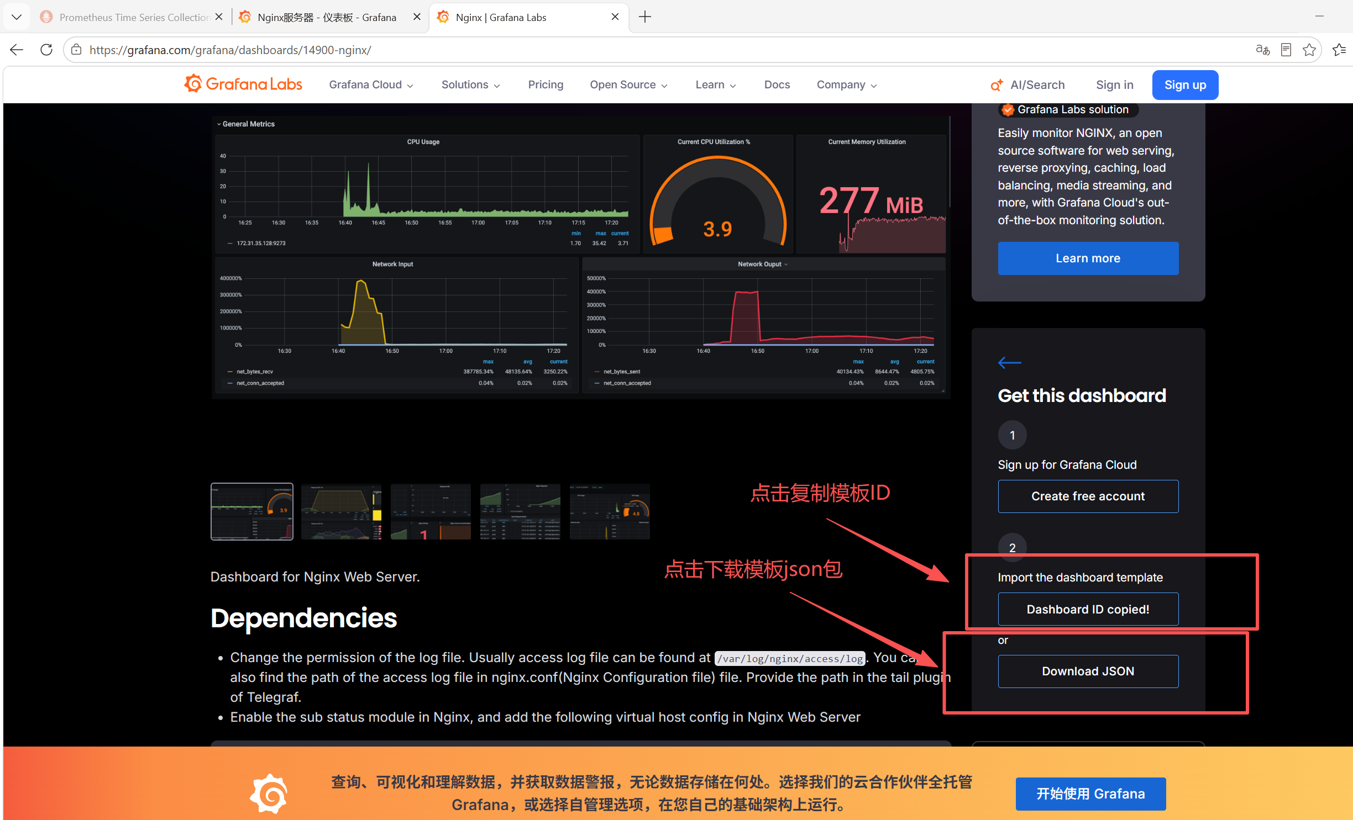Open a new browser tab
Viewport: 1353px width, 820px height.
pos(645,17)
